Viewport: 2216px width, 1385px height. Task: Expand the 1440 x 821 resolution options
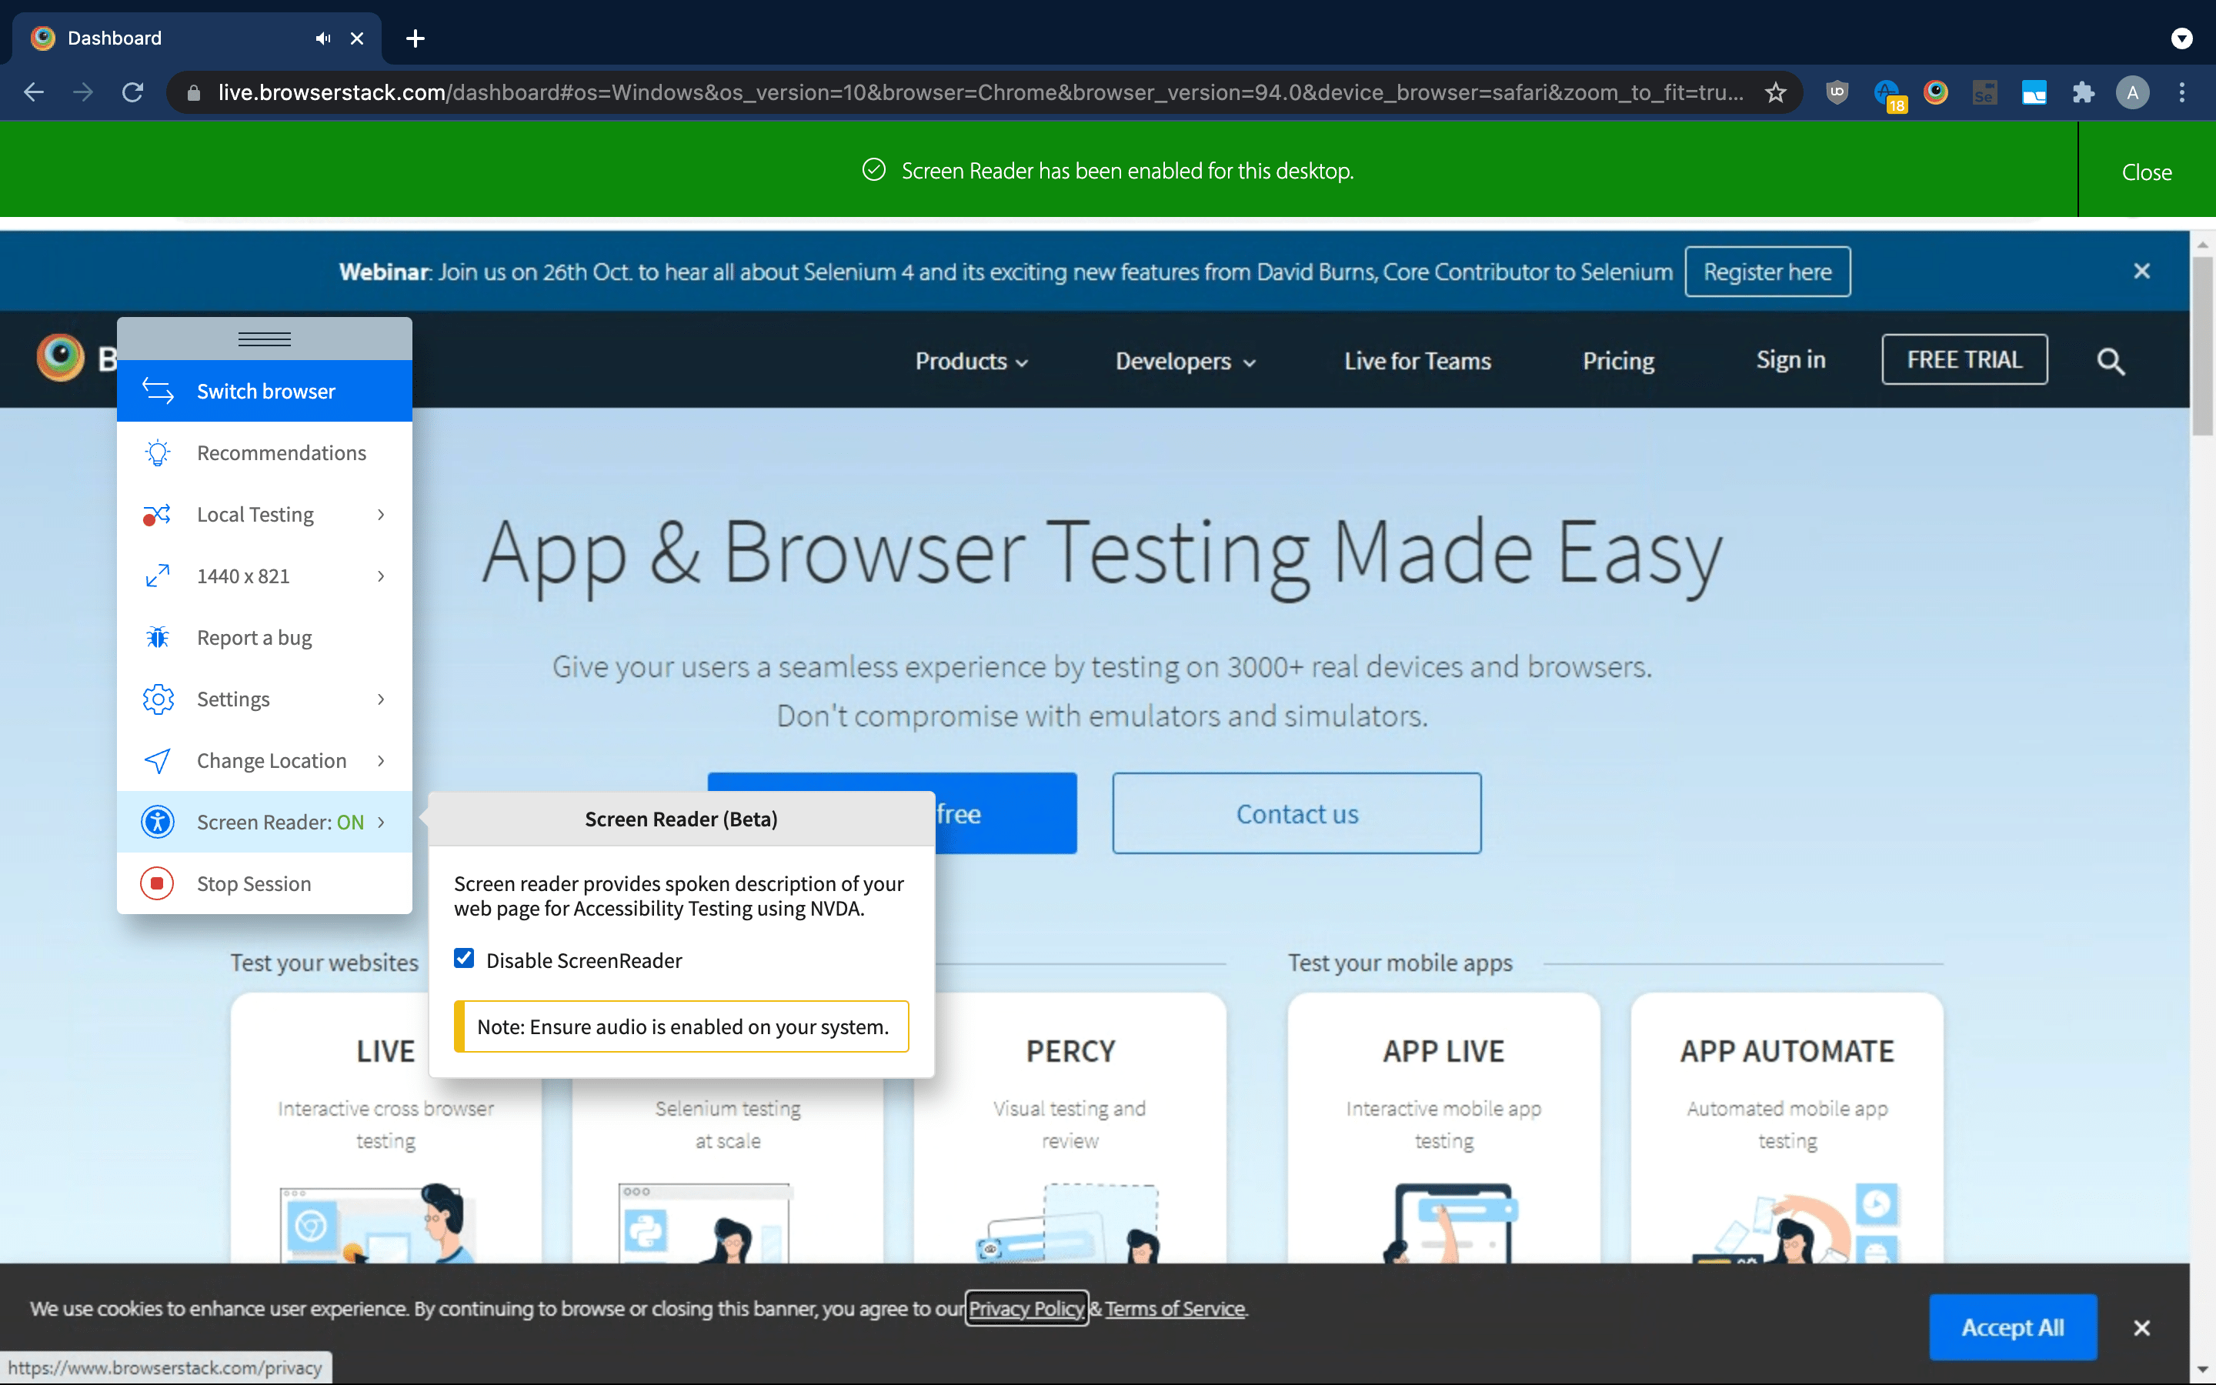click(x=378, y=576)
